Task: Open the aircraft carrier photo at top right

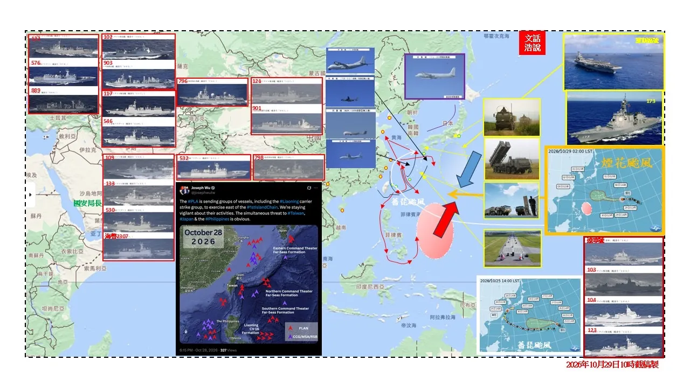Action: tap(613, 61)
